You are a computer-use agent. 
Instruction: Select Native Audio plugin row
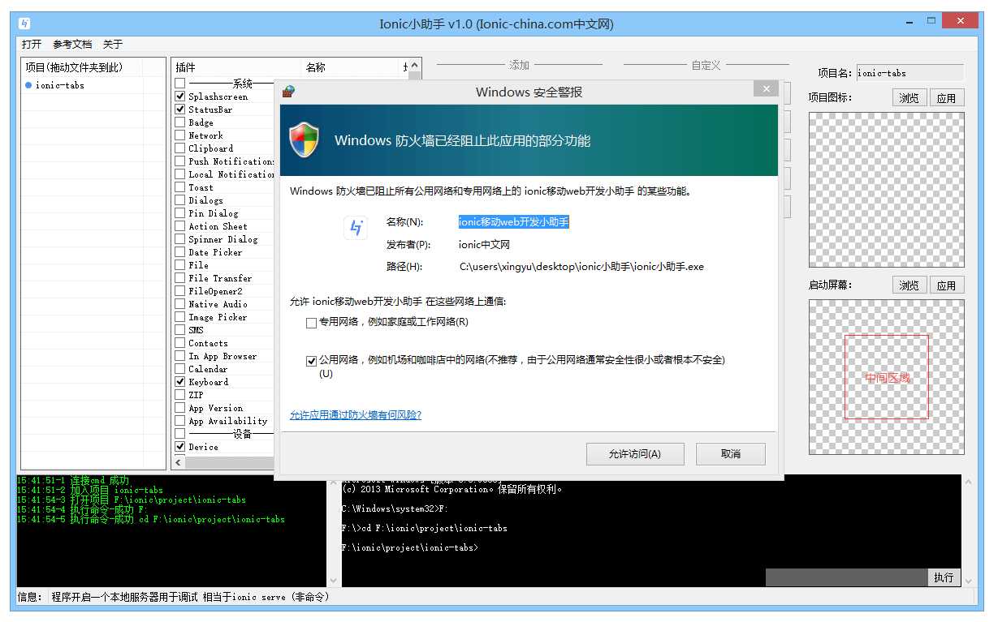coord(218,304)
